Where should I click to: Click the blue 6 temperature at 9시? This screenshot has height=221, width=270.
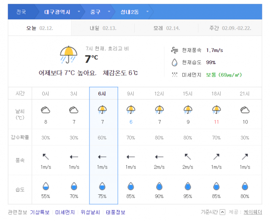click(x=131, y=122)
